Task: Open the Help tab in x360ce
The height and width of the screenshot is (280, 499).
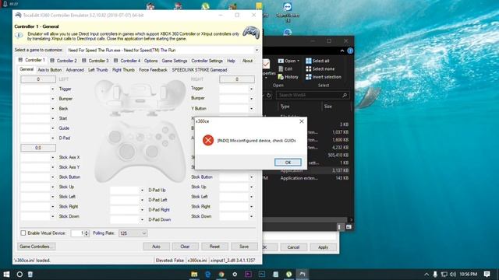Action: point(231,61)
